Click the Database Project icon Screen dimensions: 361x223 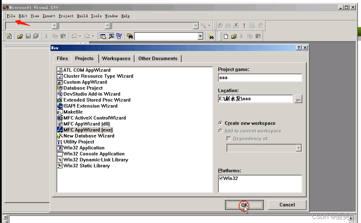60,88
